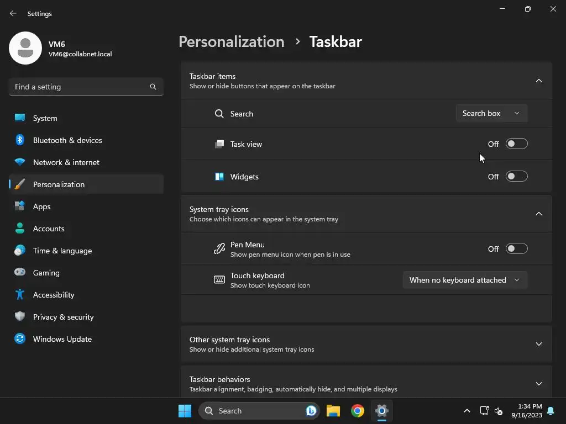Click the Bing icon in taskbar search
Screen dimensions: 566x424
tap(311, 411)
